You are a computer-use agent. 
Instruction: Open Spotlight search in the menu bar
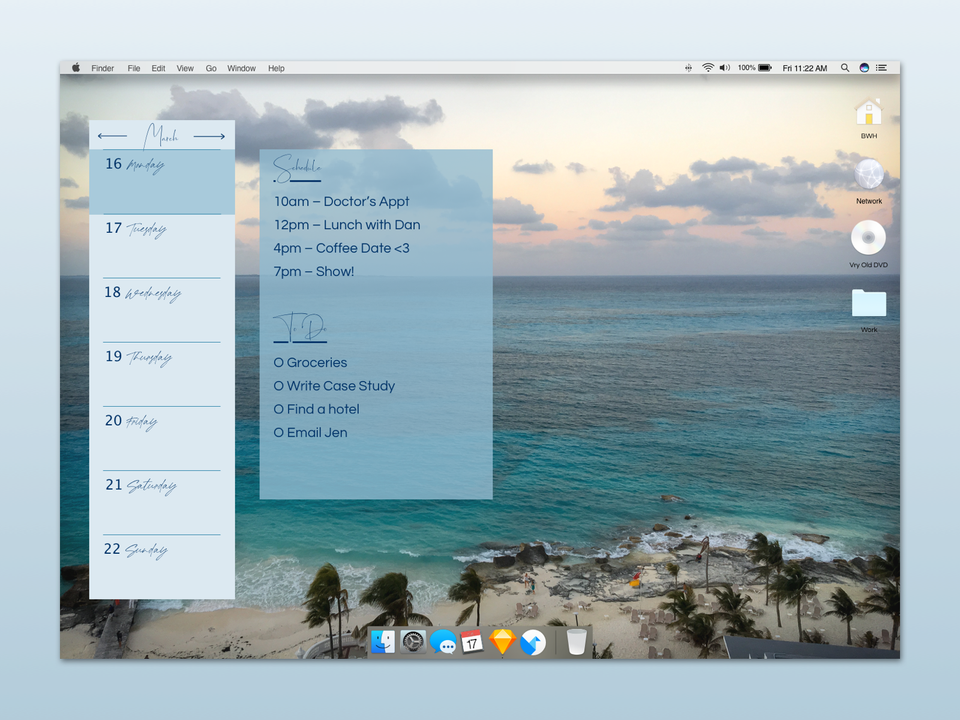(844, 68)
